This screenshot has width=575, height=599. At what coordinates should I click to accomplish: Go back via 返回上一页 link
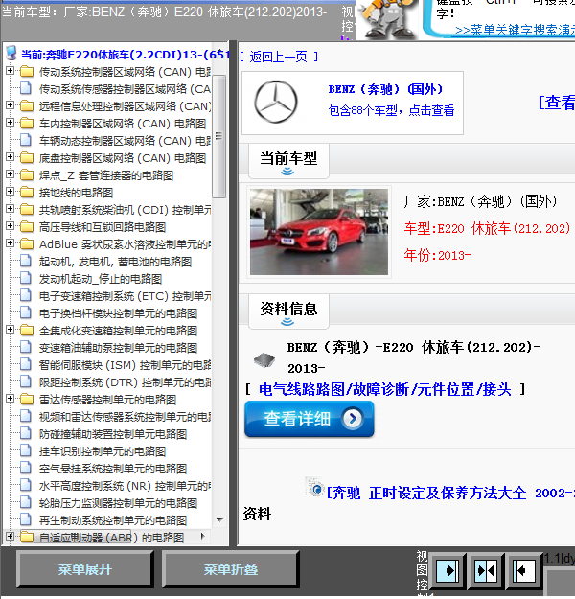pyautogui.click(x=279, y=57)
